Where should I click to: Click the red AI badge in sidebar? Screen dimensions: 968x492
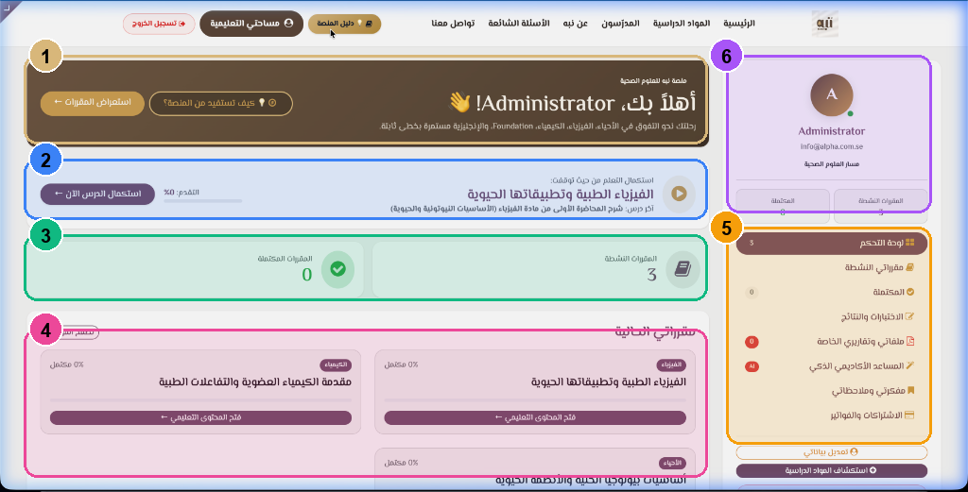(x=752, y=366)
